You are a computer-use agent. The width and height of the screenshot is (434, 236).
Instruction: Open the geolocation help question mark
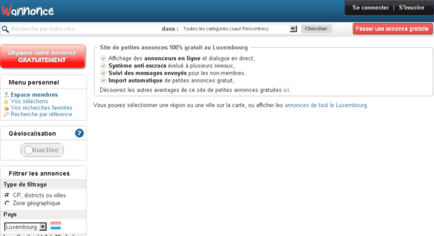click(x=79, y=133)
